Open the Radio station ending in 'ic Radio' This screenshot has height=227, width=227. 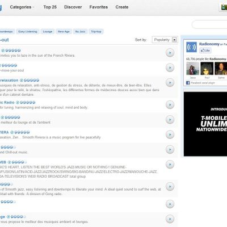coord(7,102)
